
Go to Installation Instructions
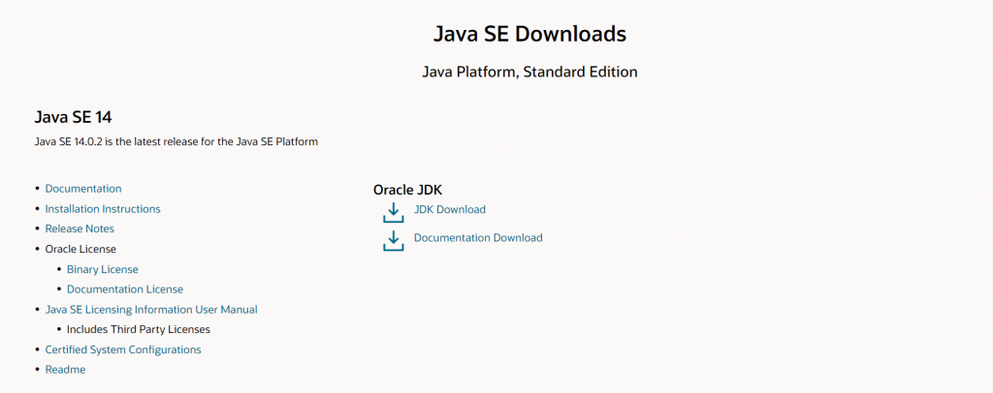[x=103, y=208]
